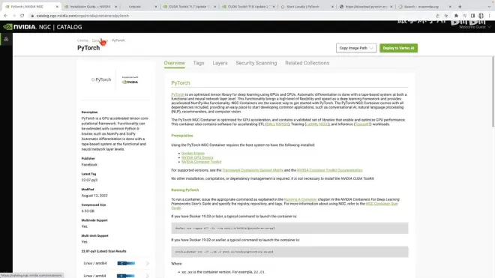Screen dimensions: 495x278
Task: Click the Deploy to Vertex AI button
Action: 398,48
